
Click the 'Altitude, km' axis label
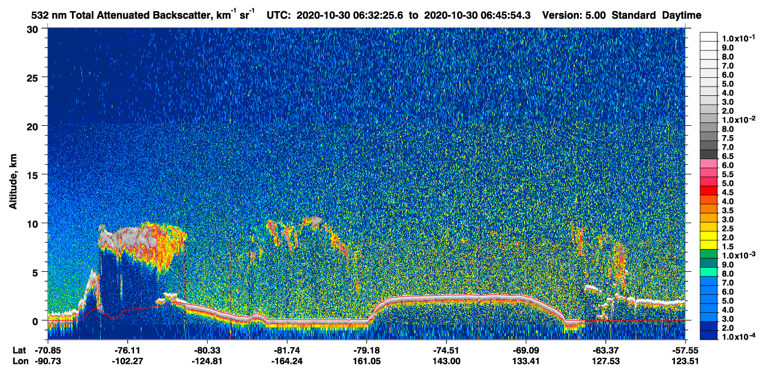pyautogui.click(x=13, y=183)
